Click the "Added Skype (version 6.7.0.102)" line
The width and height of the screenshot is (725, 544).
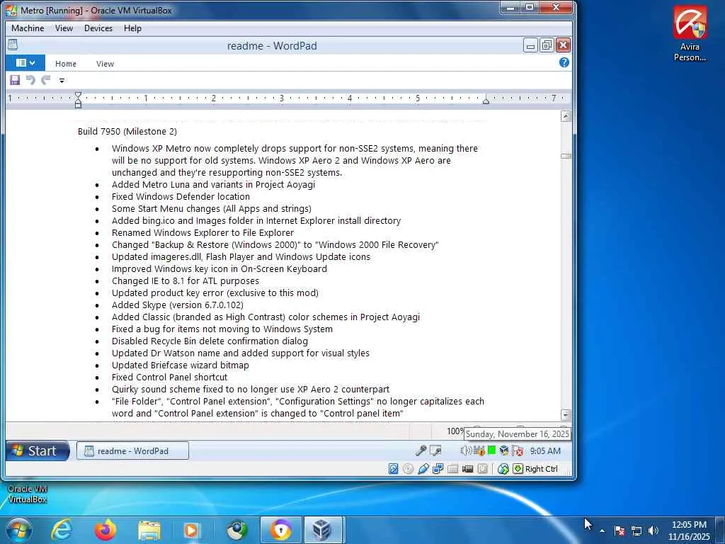pos(178,305)
